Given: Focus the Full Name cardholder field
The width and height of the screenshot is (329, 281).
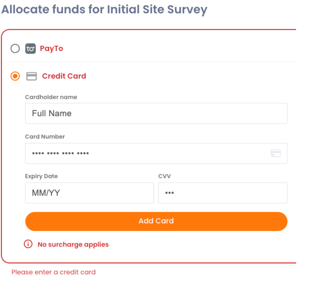Looking at the screenshot, I should point(156,114).
